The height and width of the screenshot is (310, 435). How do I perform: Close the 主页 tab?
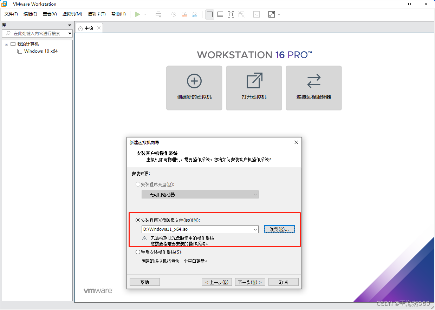click(x=99, y=28)
